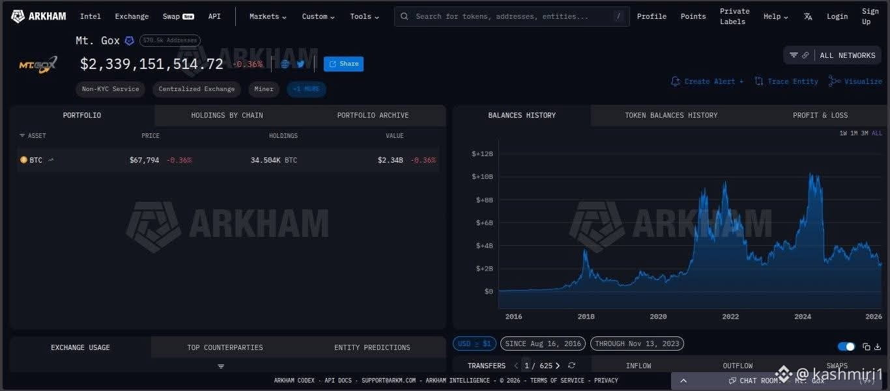Open Exchange in the top navigation
The image size is (890, 391).
click(x=132, y=16)
